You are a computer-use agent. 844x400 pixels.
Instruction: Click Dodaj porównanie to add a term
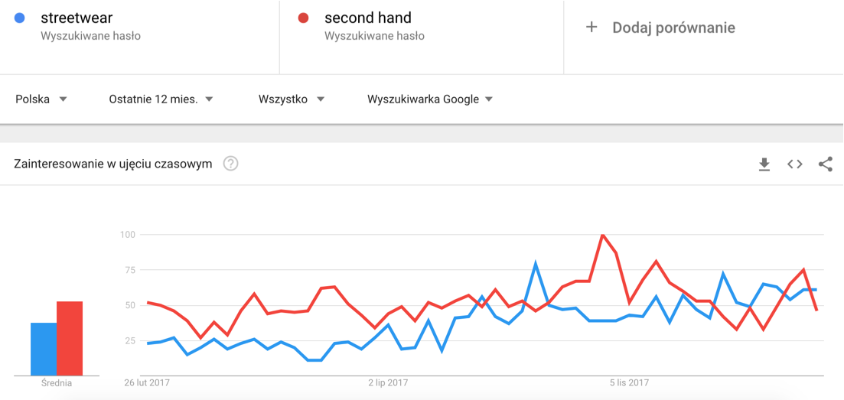point(673,28)
